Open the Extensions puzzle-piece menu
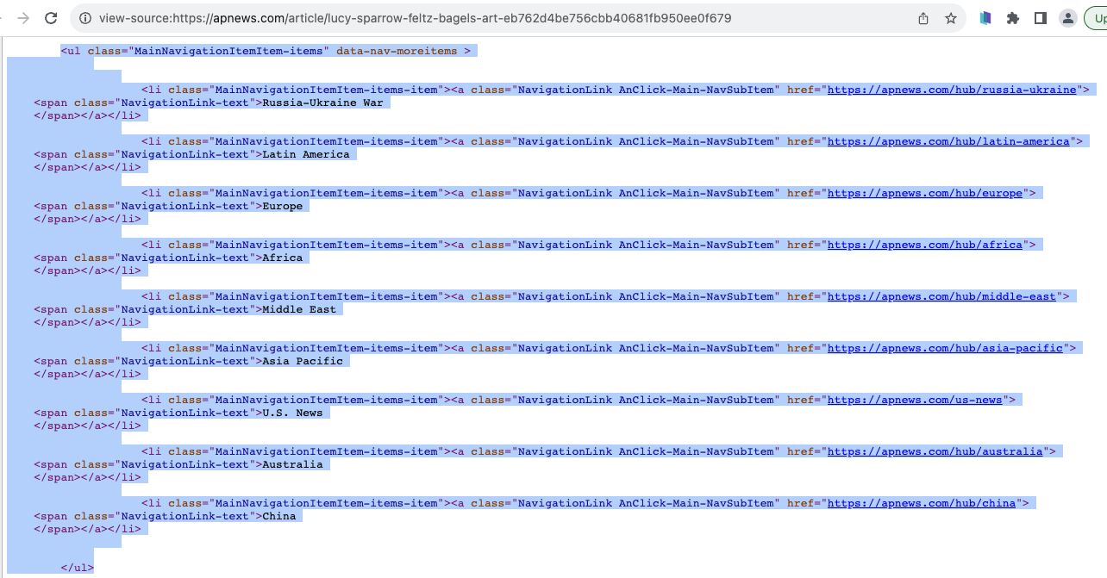The height and width of the screenshot is (578, 1107). pyautogui.click(x=1013, y=16)
